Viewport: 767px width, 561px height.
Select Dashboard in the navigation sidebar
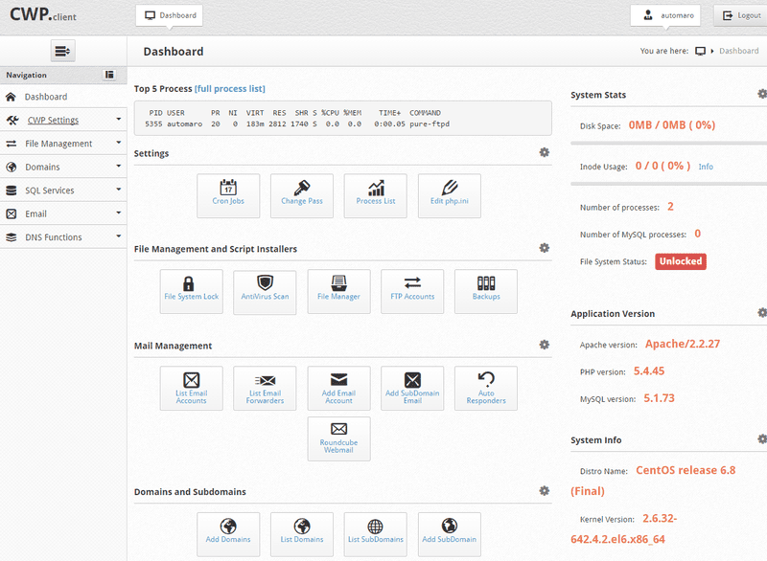click(45, 97)
